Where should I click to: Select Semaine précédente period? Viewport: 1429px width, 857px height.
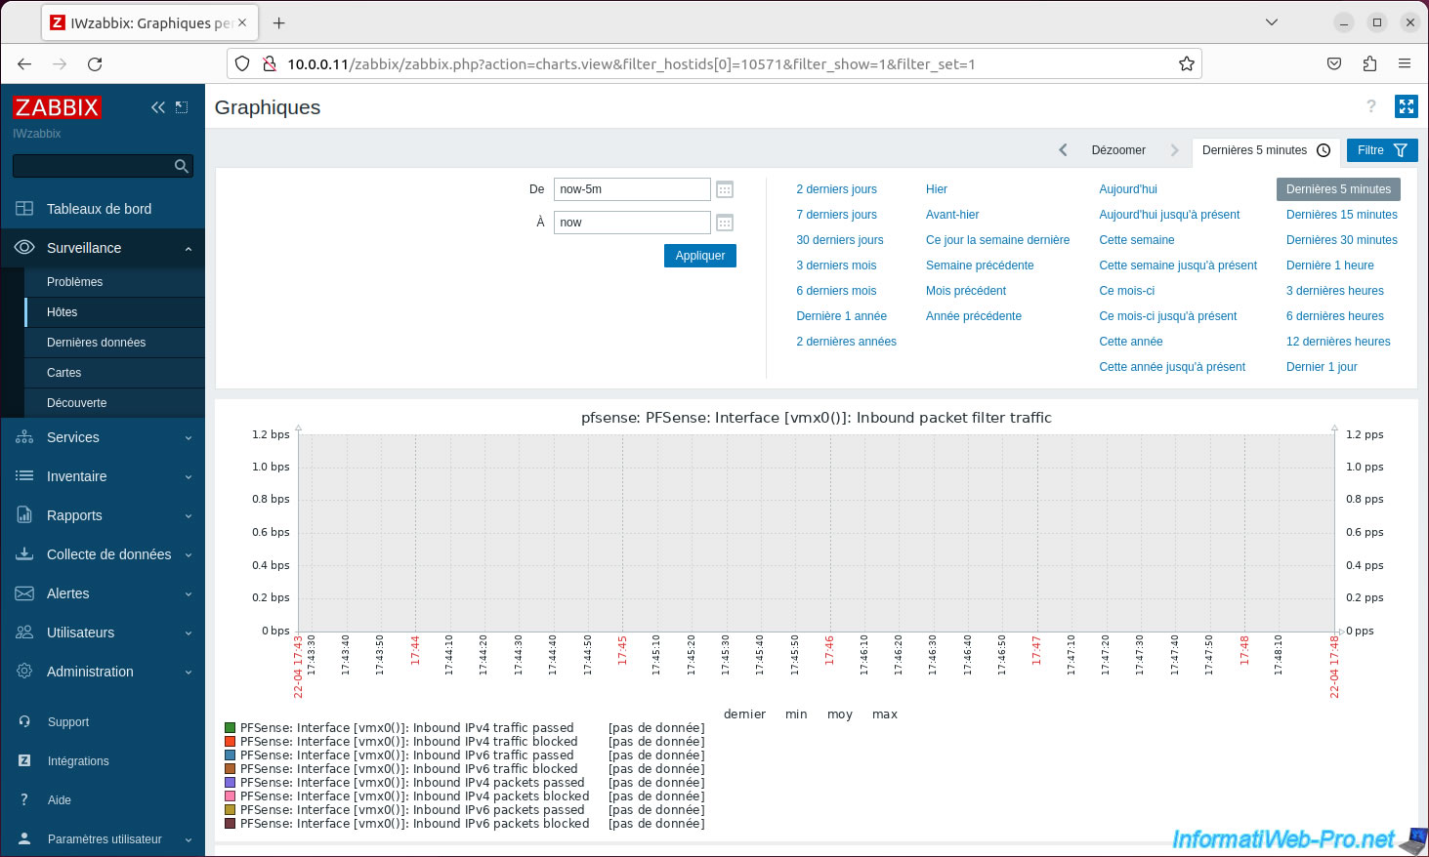point(980,265)
